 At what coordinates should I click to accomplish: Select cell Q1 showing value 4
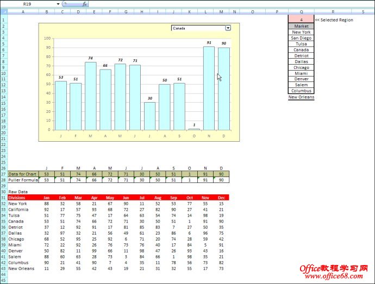pyautogui.click(x=301, y=19)
